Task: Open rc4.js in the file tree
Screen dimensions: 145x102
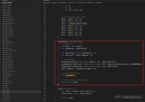Action: (6, 79)
